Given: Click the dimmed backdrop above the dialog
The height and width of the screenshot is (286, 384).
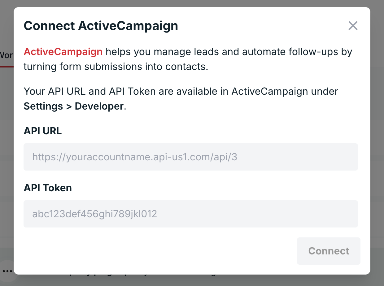Looking at the screenshot, I should click(192, 3).
